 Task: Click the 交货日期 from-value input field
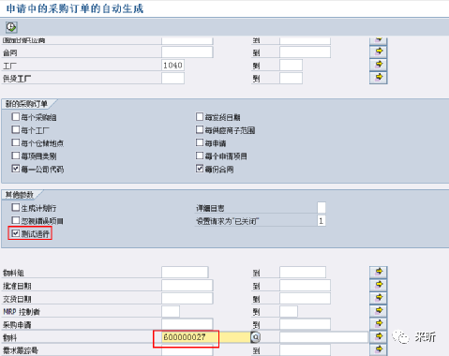pyautogui.click(x=187, y=298)
